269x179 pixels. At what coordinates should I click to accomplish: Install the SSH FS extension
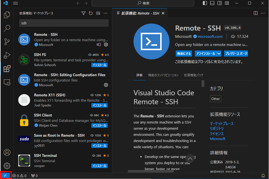click(x=99, y=65)
